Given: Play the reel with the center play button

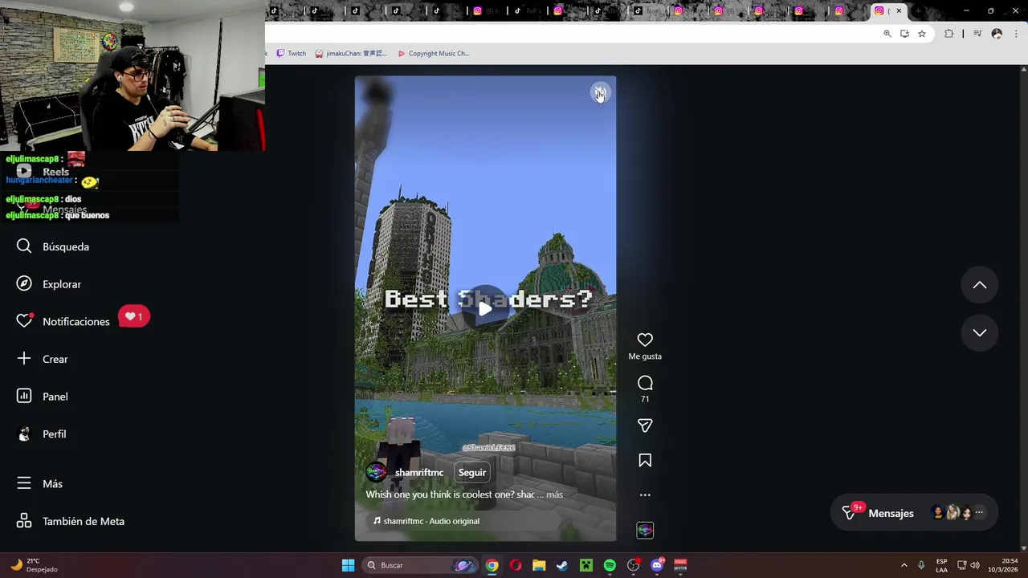Looking at the screenshot, I should pyautogui.click(x=485, y=308).
